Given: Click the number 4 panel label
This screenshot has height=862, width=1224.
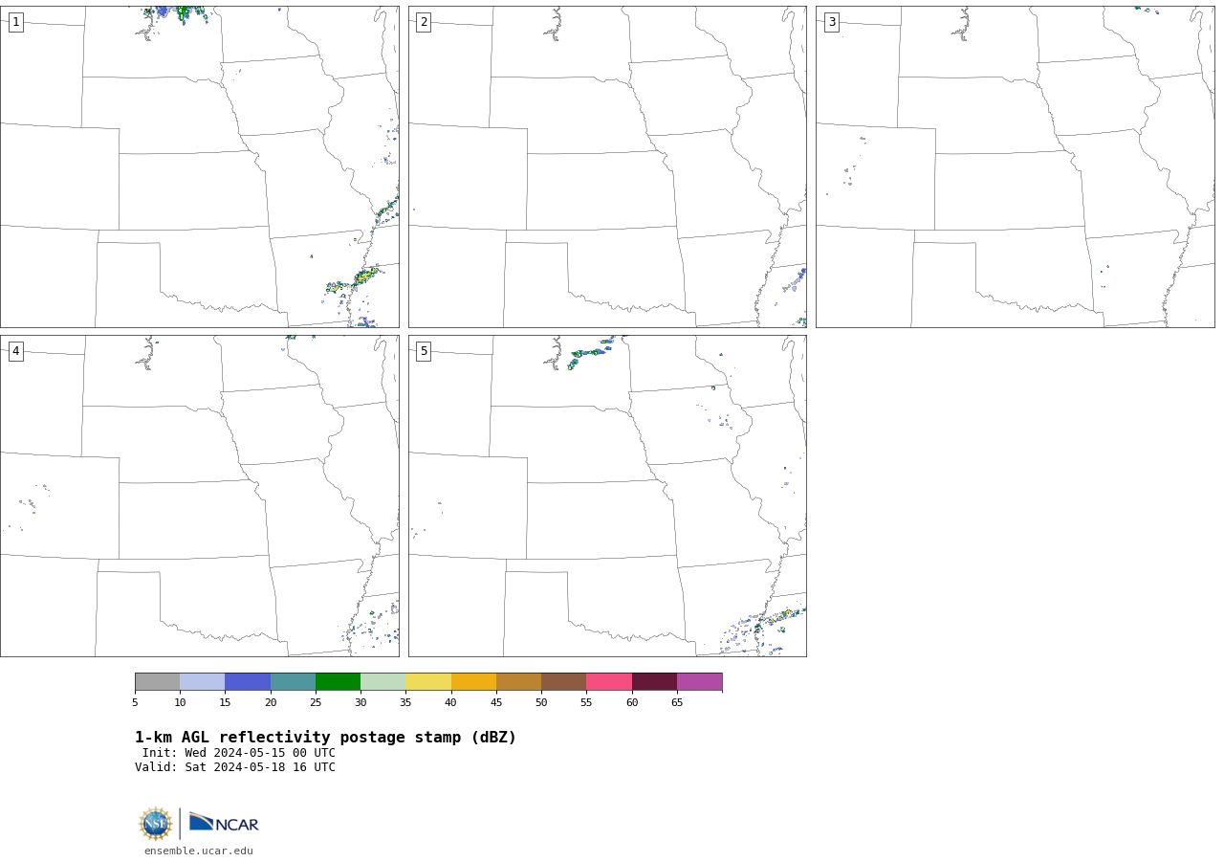Looking at the screenshot, I should (15, 351).
